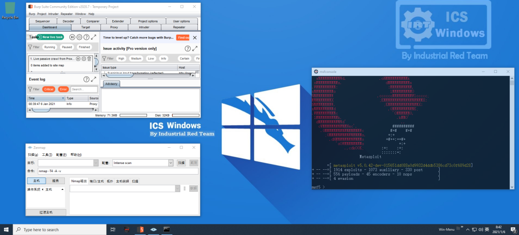
Task: Click the 过滤主机 filter hosts button
Action: point(46,212)
